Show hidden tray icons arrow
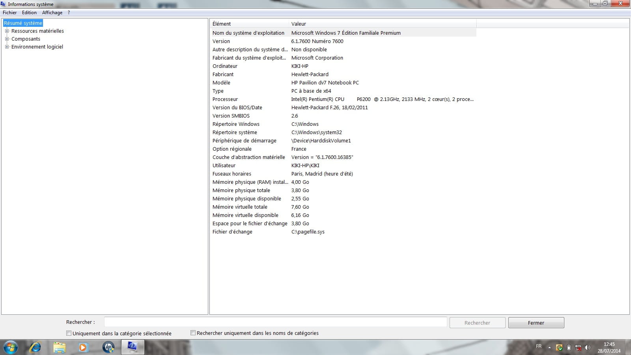Viewport: 631px width, 355px height. coord(549,348)
